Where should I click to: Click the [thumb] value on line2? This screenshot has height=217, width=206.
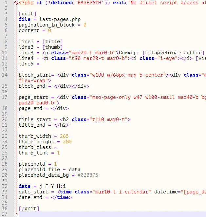point(52,47)
